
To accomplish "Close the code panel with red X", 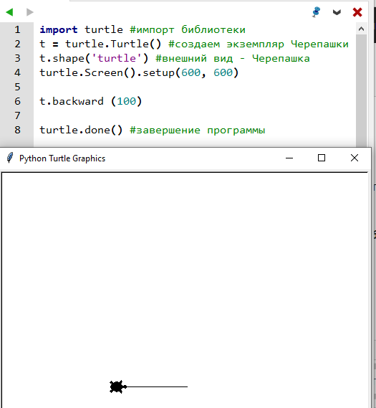I will point(357,12).
